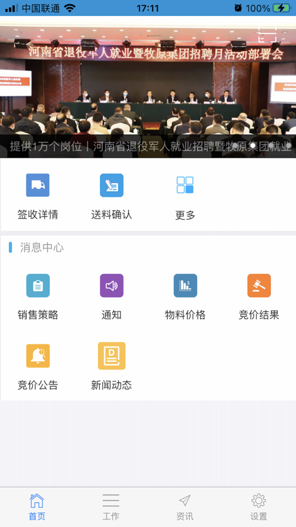Switch to the 工作 tab
The height and width of the screenshot is (527, 296).
(111, 507)
